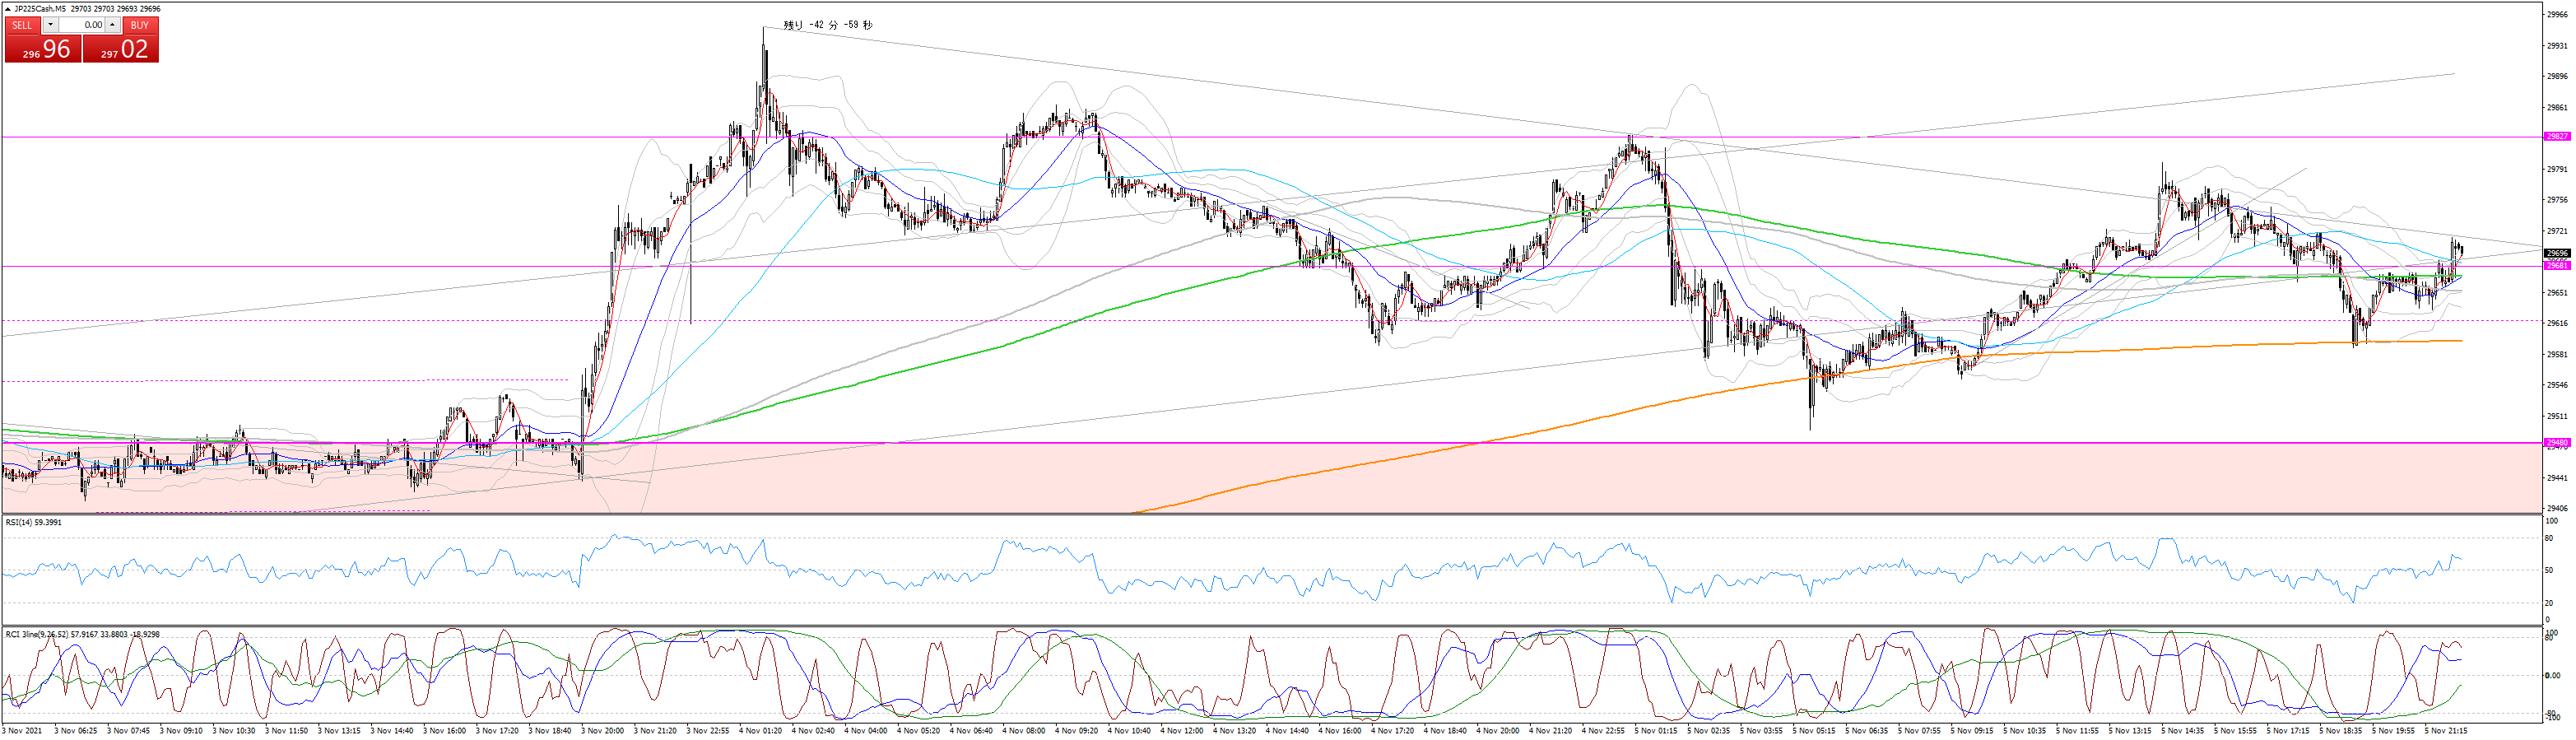
Task: Click the 5 Nov 21:15 time axis label
Action: point(2445,731)
